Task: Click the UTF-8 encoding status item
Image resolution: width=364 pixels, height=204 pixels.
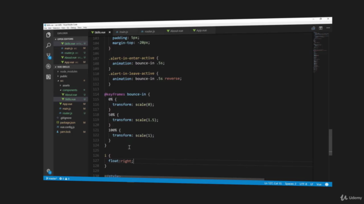Action: pos(303,184)
